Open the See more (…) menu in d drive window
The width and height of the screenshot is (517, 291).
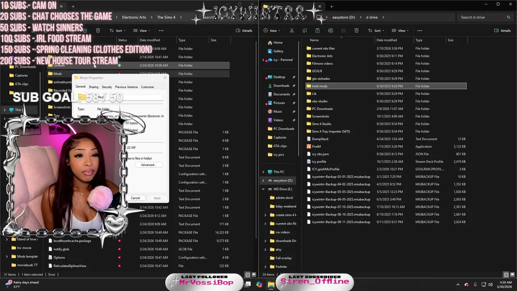pos(420,31)
